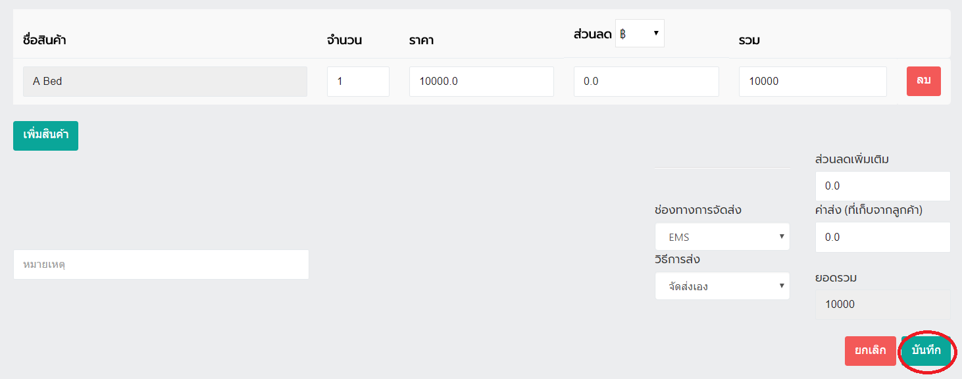Image resolution: width=962 pixels, height=379 pixels.
Task: Click the จำนวน column header
Action: 344,40
